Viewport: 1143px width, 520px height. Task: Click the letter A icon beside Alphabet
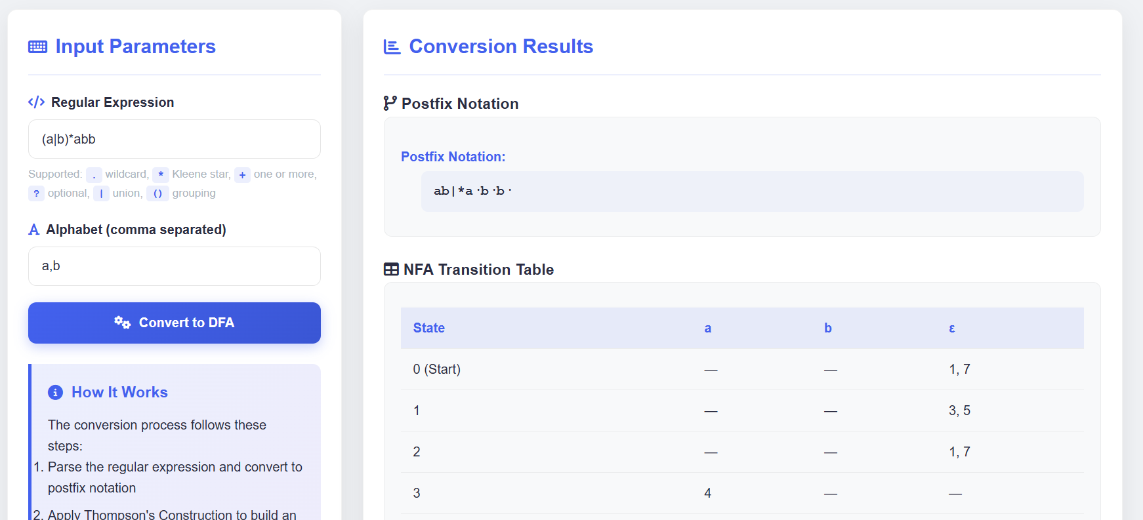[34, 230]
